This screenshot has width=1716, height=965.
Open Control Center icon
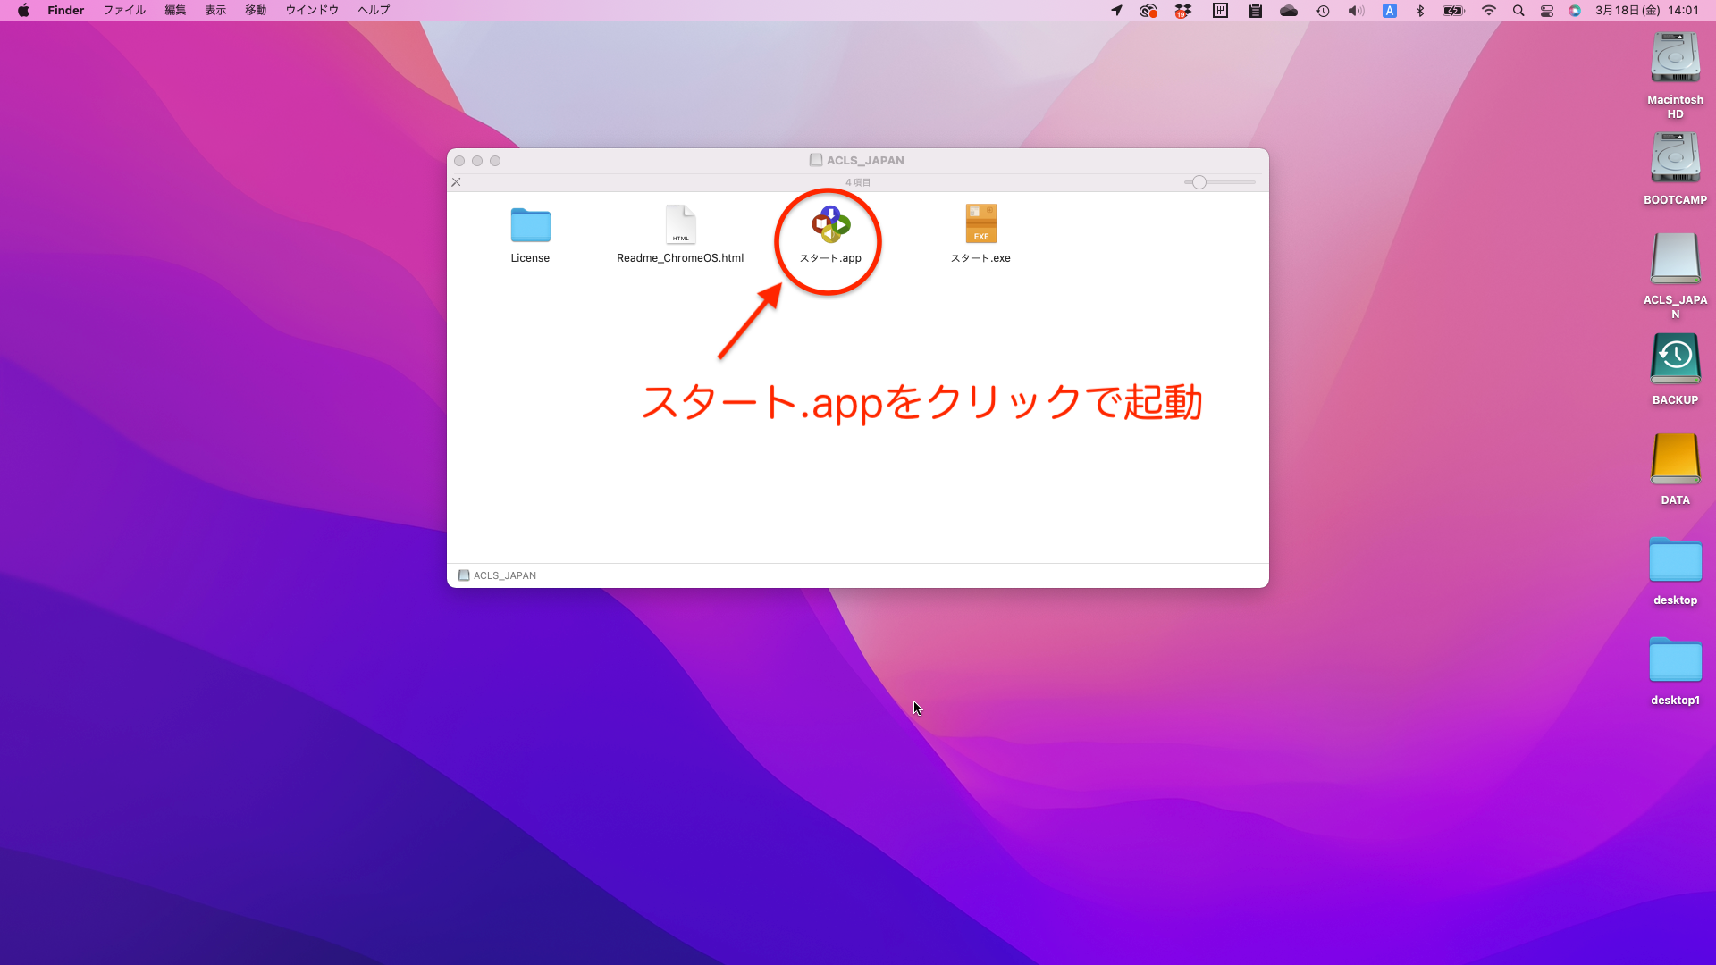point(1547,11)
